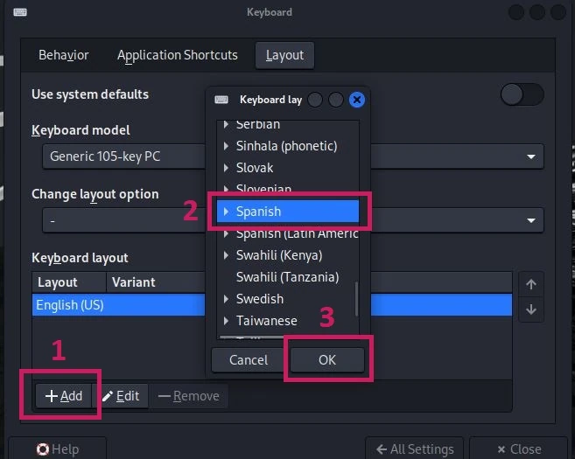Screen dimensions: 575x459
Task: Switch to the Behavior tab
Action: tap(64, 55)
